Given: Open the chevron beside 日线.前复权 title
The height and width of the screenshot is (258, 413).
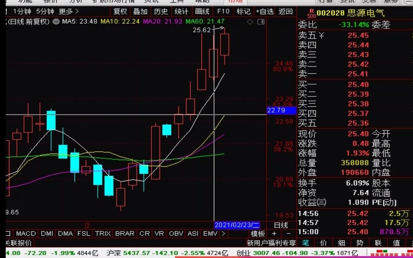Looking at the screenshot, I should [x=56, y=22].
